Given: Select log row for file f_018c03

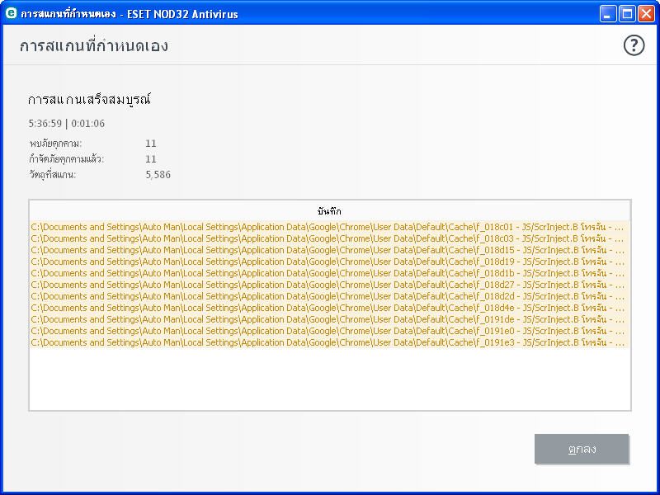Looking at the screenshot, I should pos(329,238).
